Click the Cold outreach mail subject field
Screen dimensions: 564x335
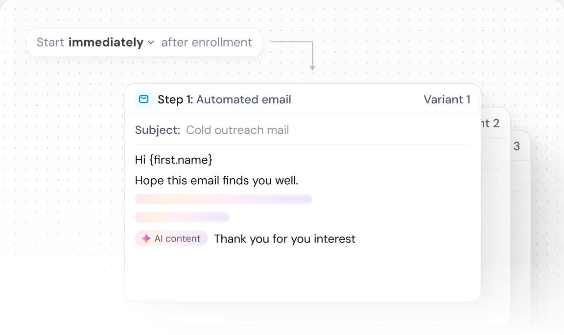coord(237,130)
